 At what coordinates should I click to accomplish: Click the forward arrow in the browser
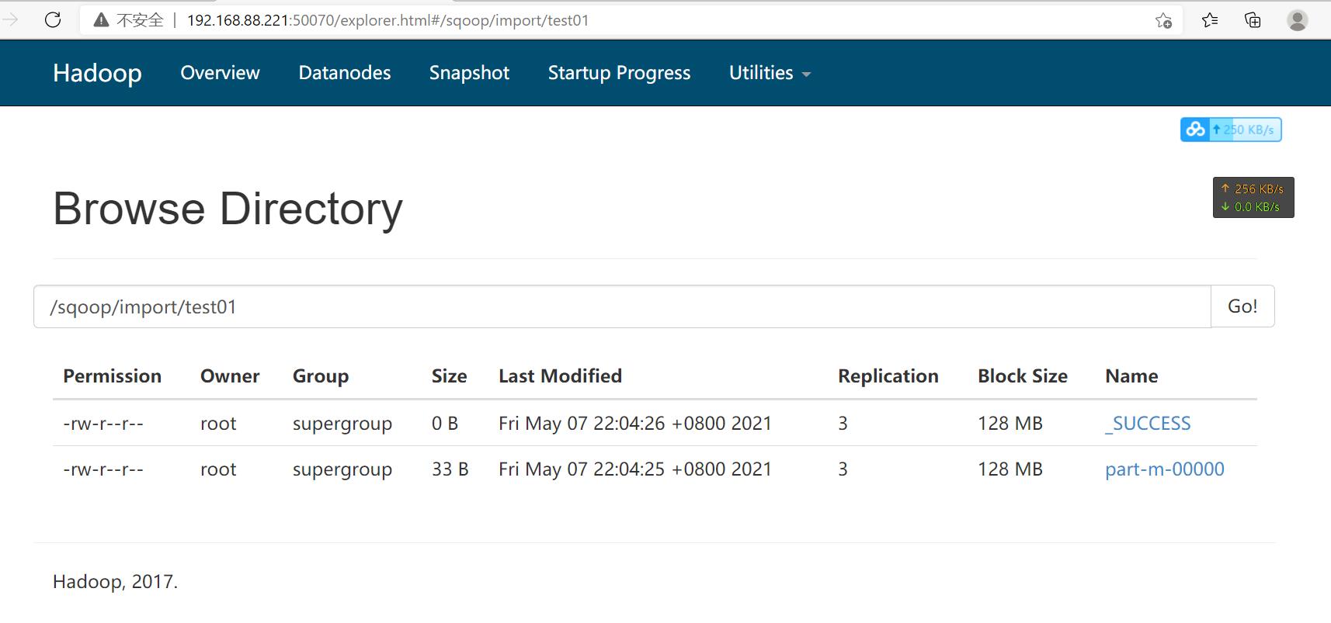10,19
